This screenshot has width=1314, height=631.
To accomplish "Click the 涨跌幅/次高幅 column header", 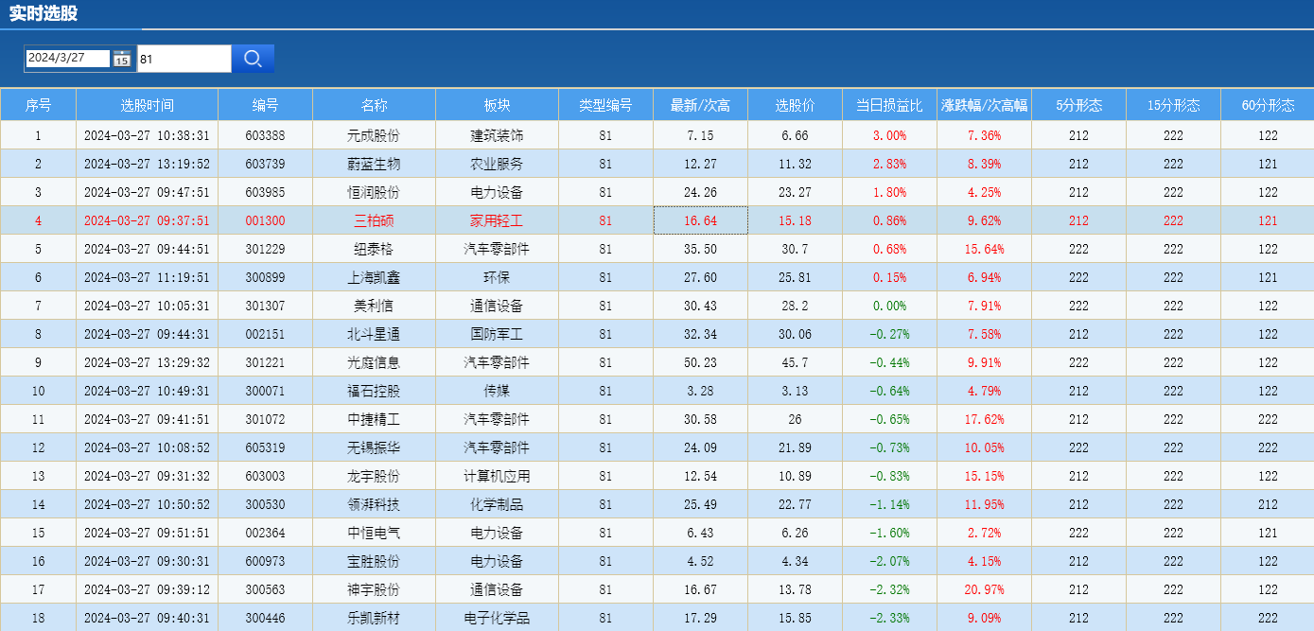I will click(984, 105).
